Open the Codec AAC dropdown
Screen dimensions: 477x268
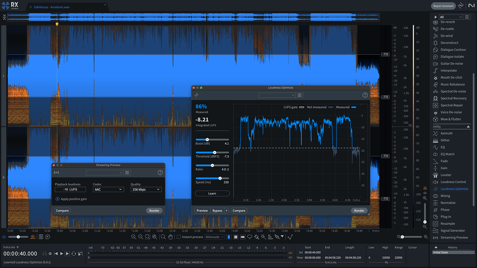pos(108,190)
